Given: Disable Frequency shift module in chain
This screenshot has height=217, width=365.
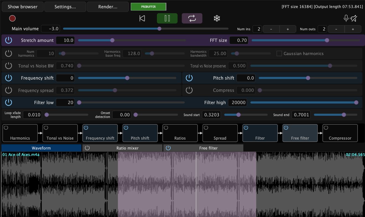Looking at the screenshot, I should [86, 128].
